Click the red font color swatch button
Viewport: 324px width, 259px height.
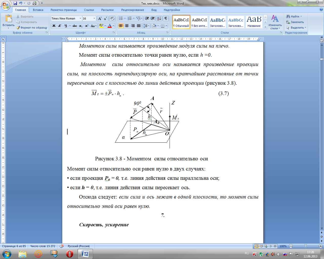click(110, 26)
